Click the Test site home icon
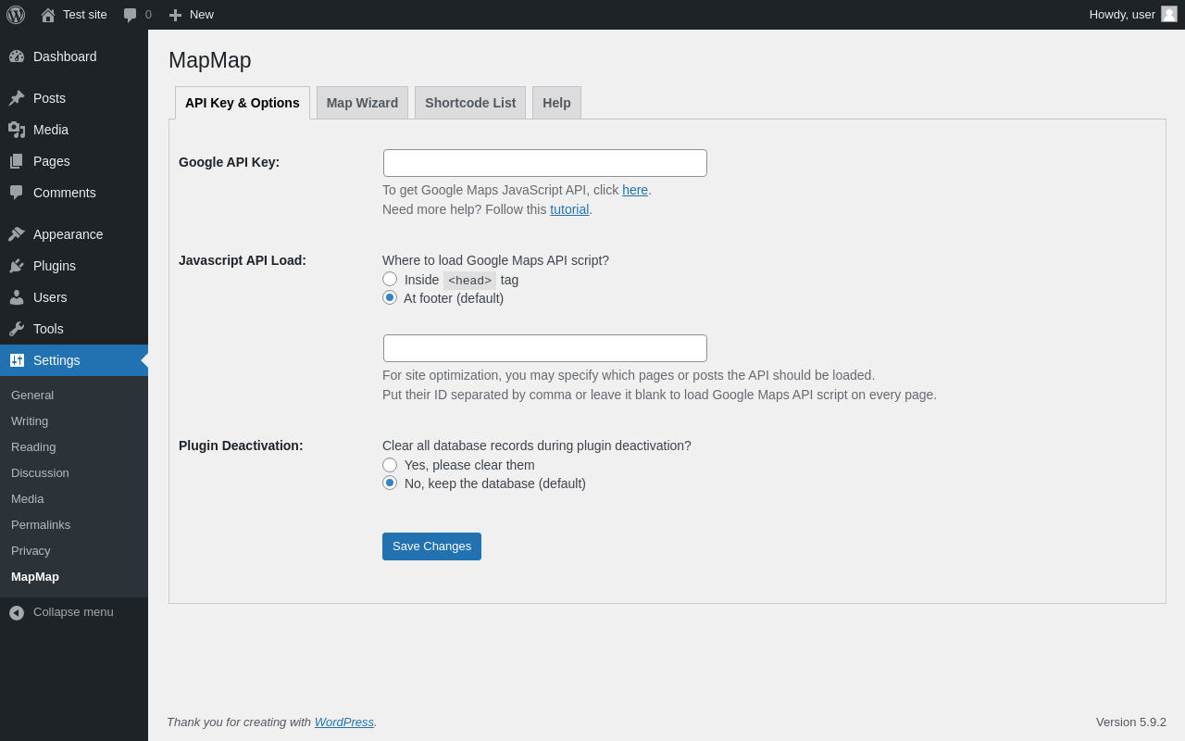The width and height of the screenshot is (1185, 741). point(48,15)
